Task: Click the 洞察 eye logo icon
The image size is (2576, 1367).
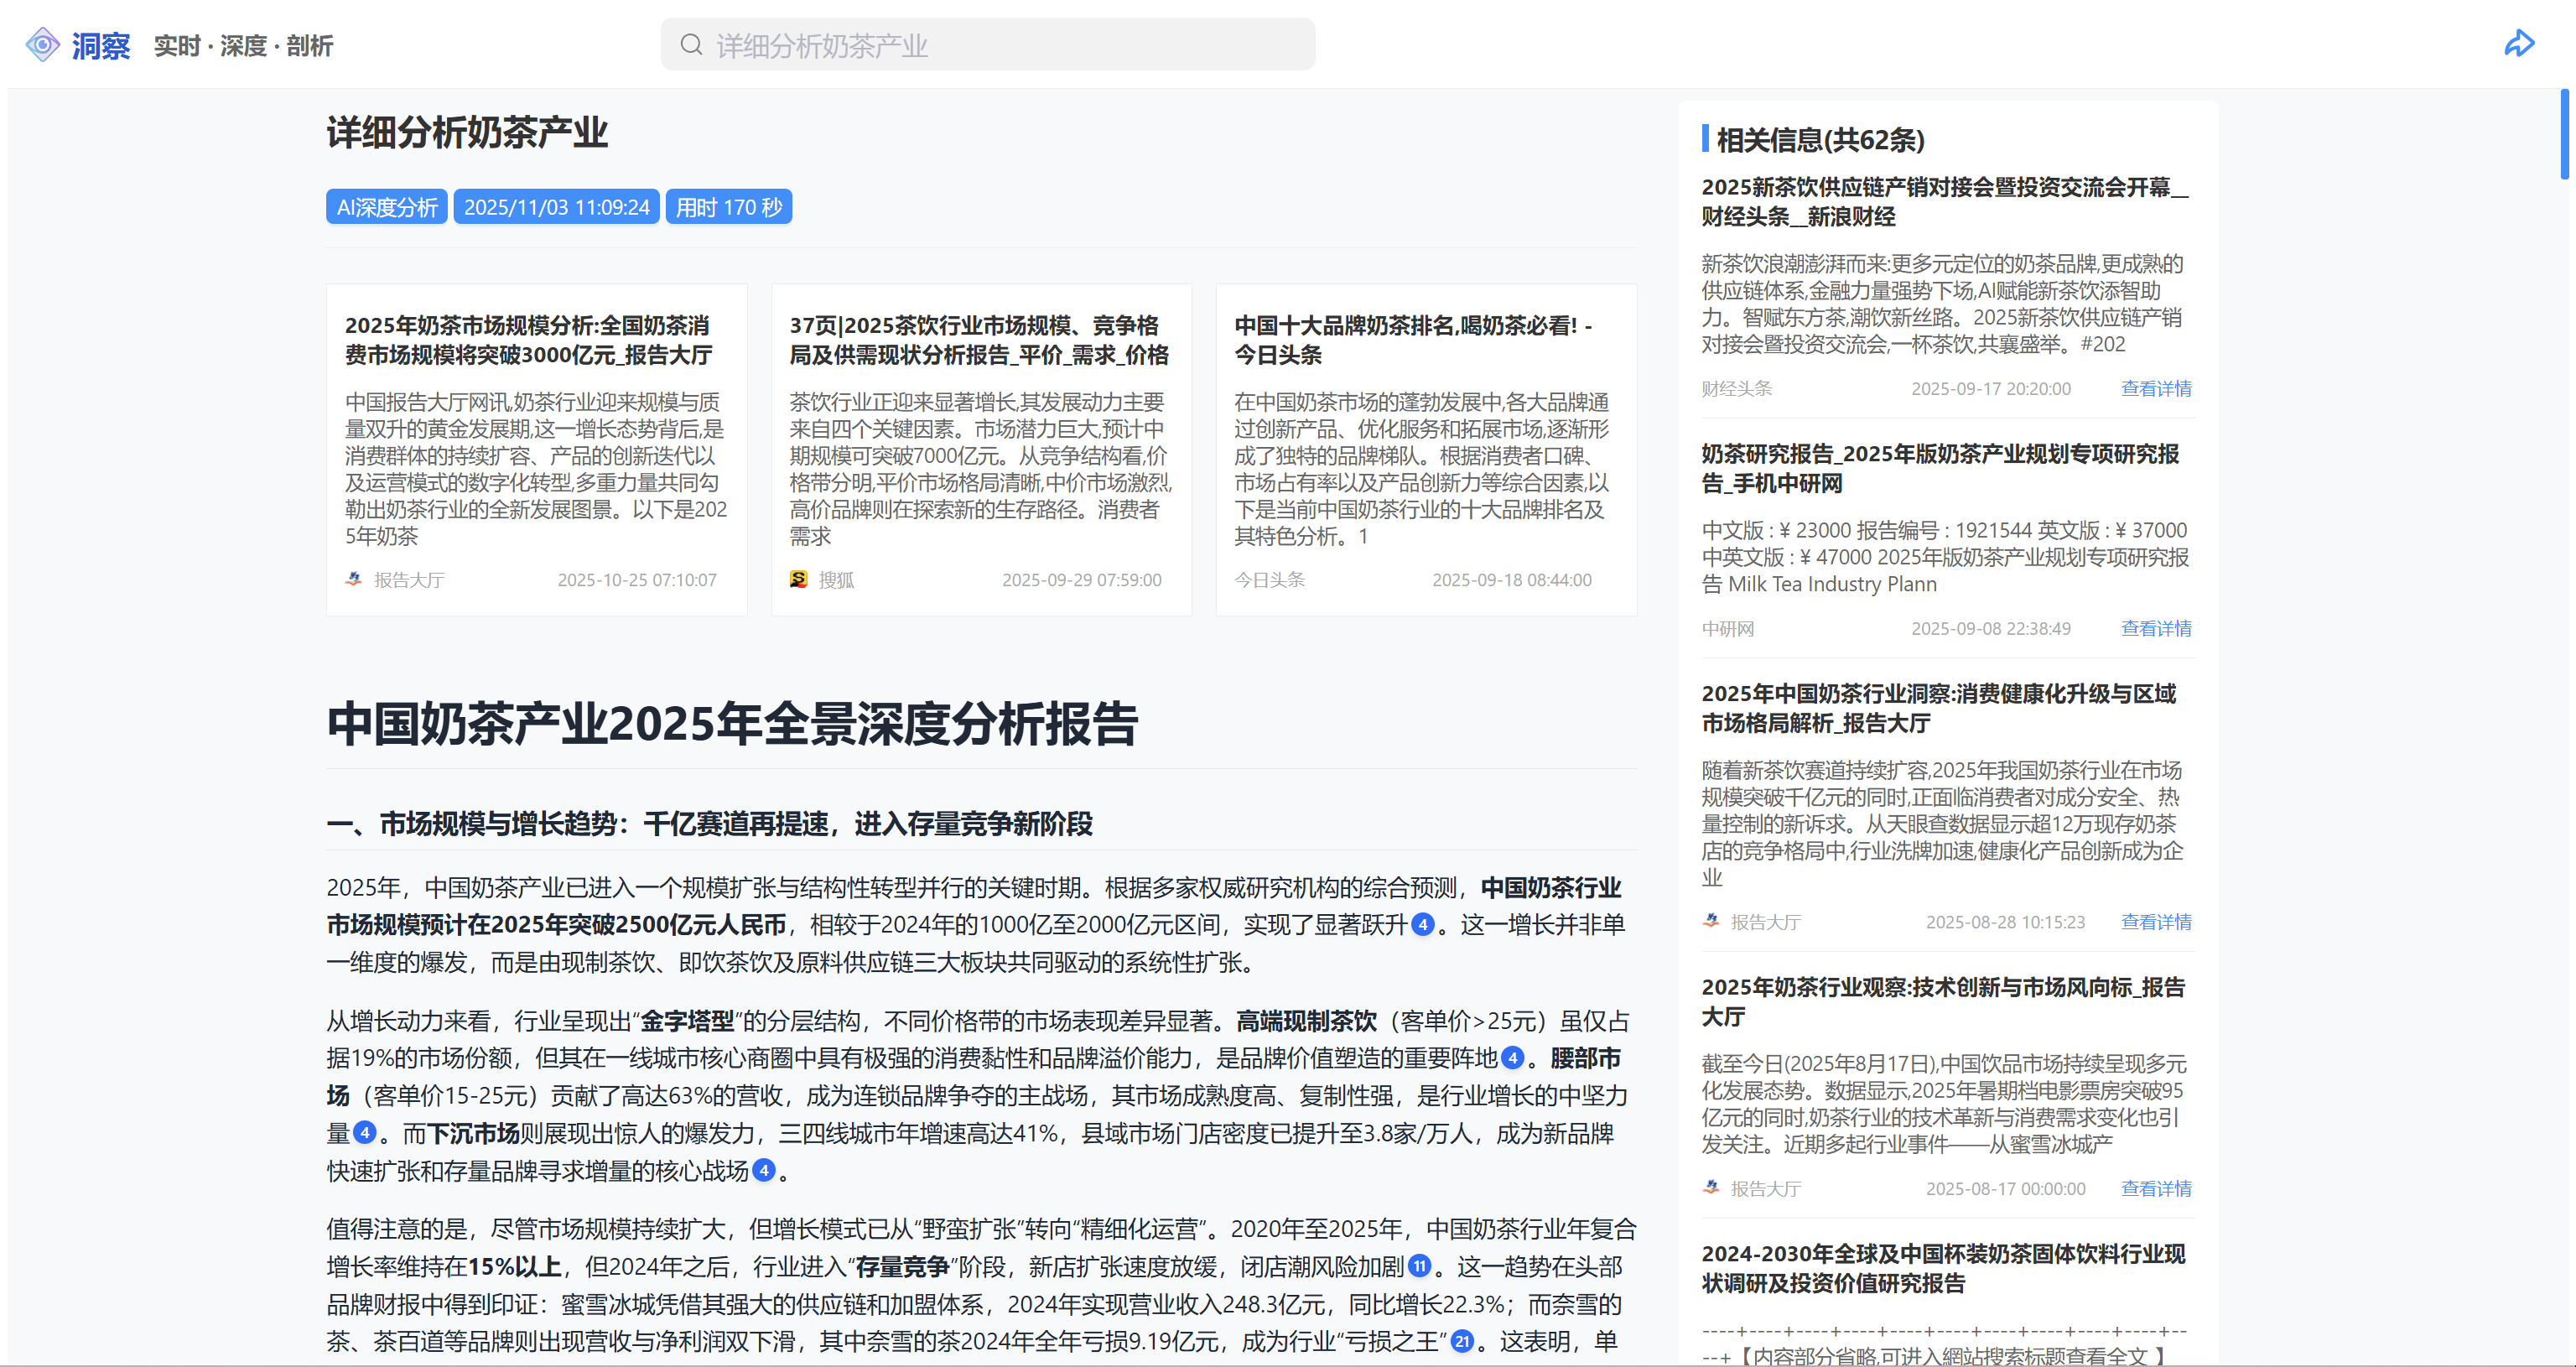Action: tap(42, 45)
